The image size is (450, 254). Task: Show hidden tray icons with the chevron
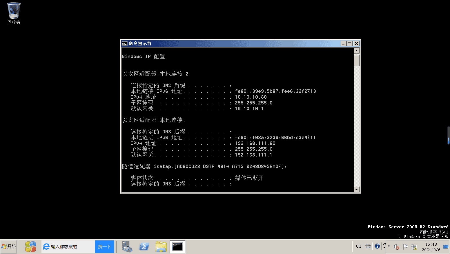coord(389,246)
